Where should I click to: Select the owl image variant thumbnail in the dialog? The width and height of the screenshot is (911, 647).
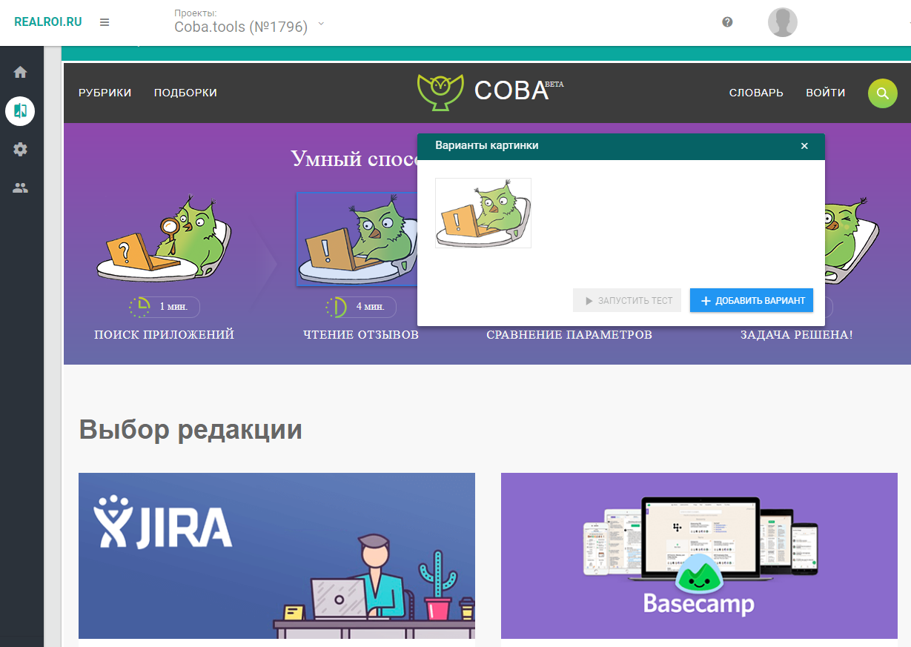pos(483,213)
